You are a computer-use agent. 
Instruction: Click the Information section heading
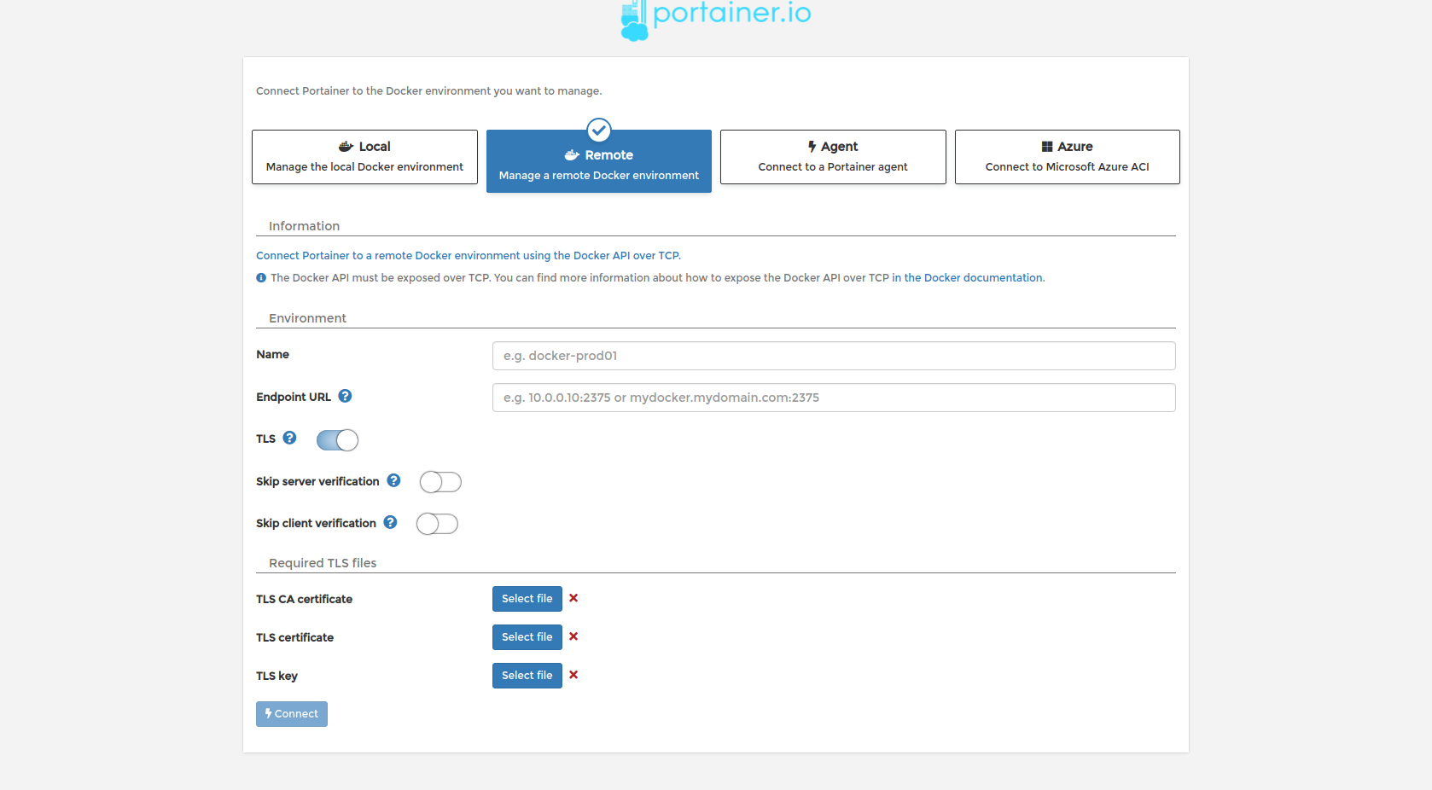click(304, 226)
